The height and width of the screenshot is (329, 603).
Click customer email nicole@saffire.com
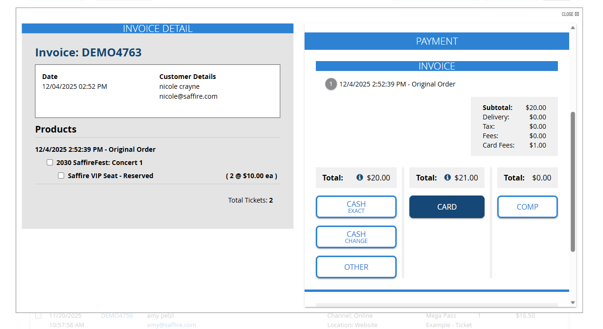(188, 96)
